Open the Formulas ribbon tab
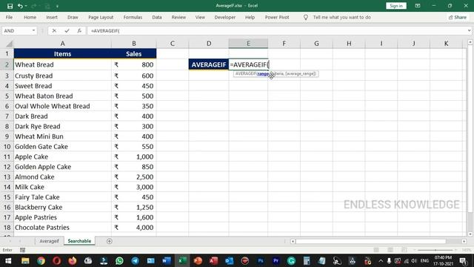Viewport: 474px width, 267px height. (133, 17)
